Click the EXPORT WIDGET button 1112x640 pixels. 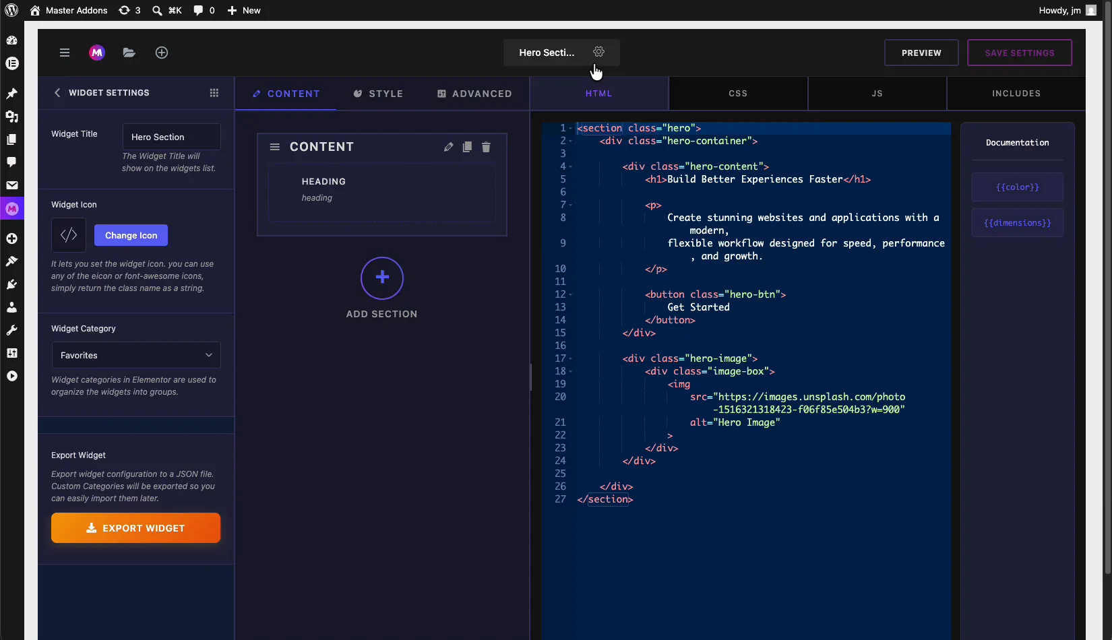[135, 528]
